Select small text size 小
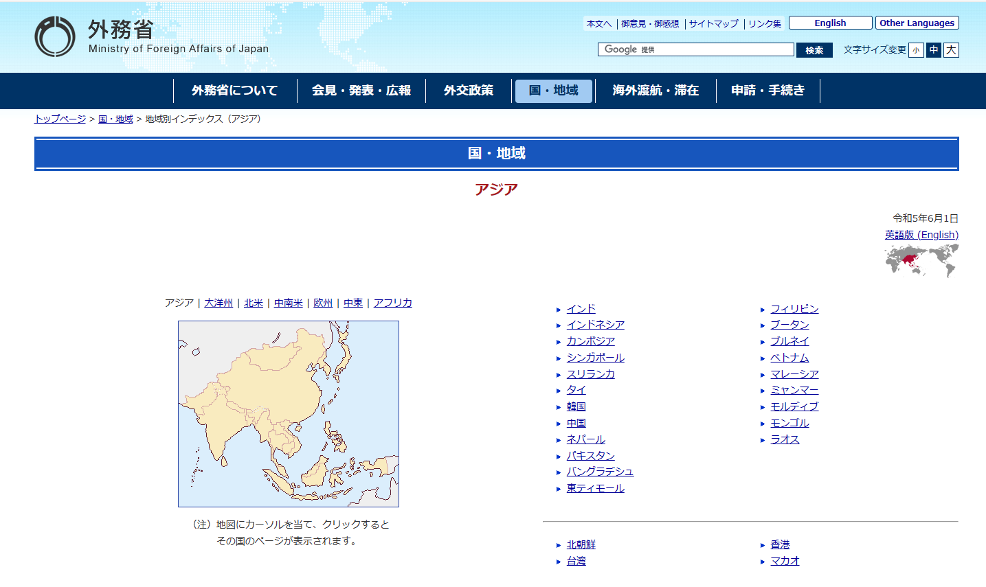The height and width of the screenshot is (587, 986). [x=916, y=50]
